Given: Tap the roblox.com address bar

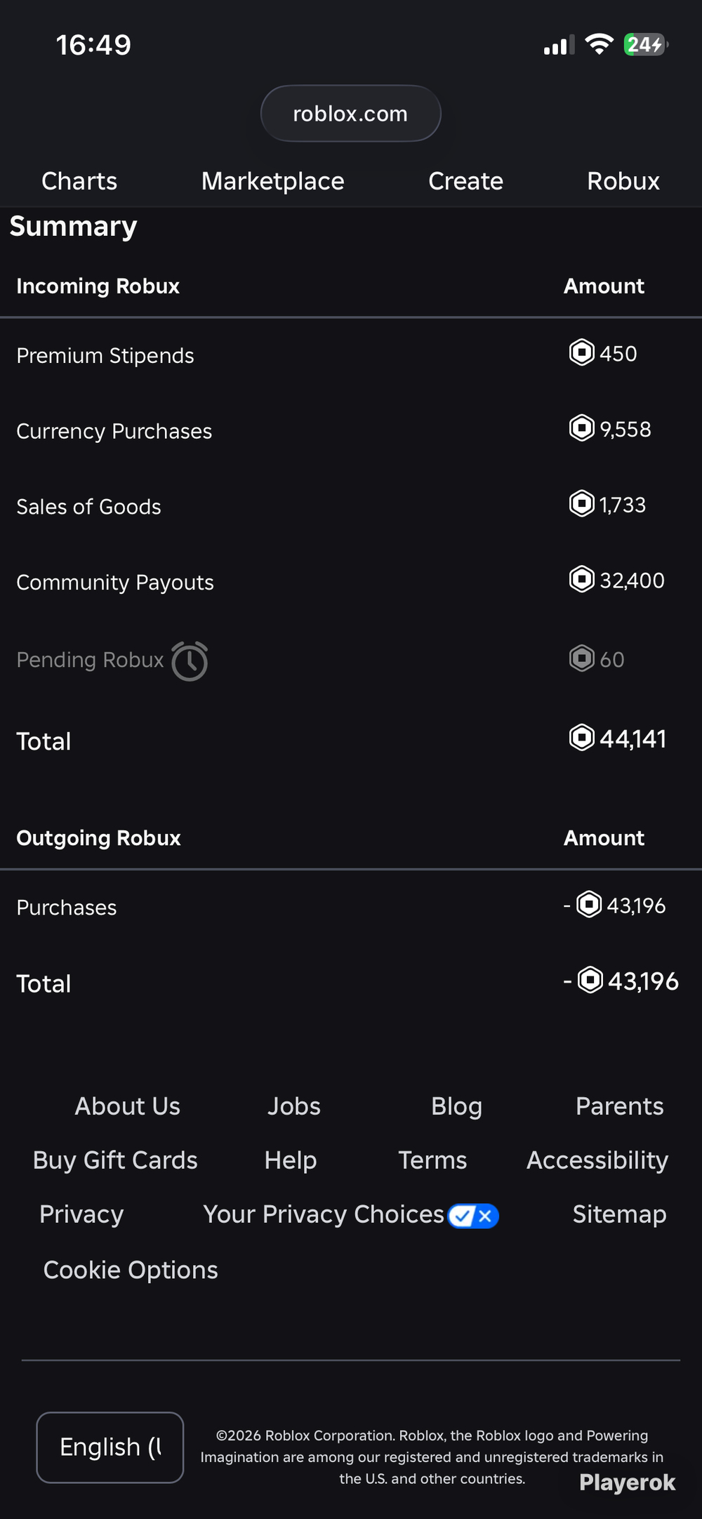Looking at the screenshot, I should pos(350,114).
